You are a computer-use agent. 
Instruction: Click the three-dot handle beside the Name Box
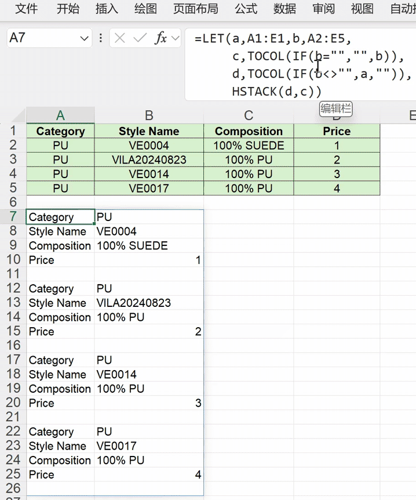(x=101, y=38)
